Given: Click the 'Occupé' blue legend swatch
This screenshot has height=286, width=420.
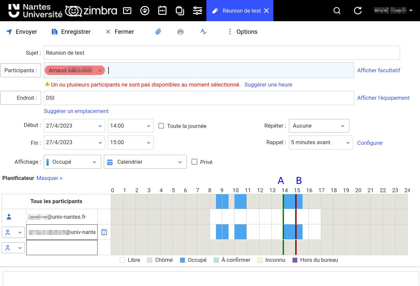Looking at the screenshot, I should (182, 260).
